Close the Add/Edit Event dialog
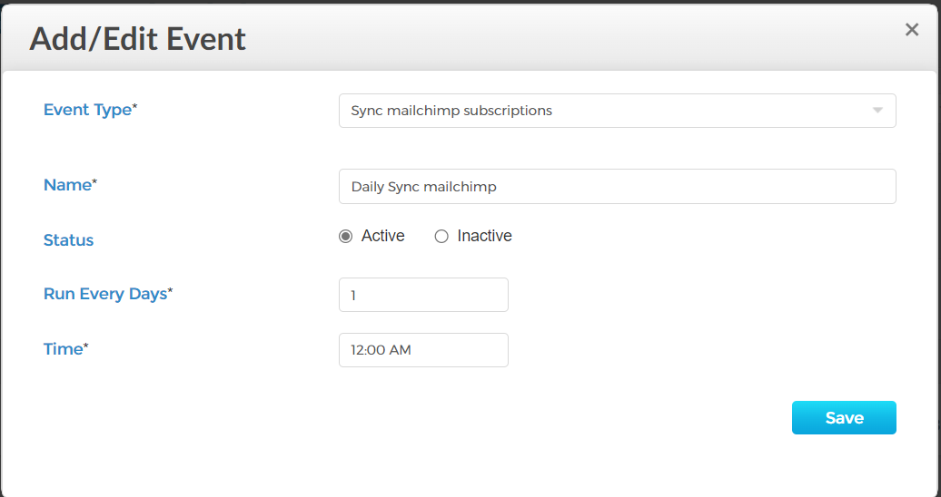 (912, 30)
